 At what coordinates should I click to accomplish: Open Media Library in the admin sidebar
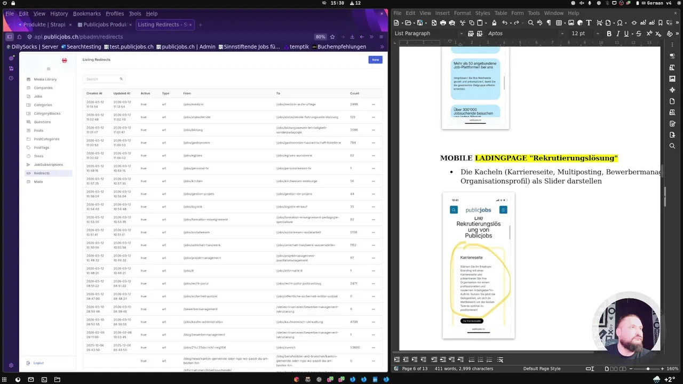tap(45, 79)
